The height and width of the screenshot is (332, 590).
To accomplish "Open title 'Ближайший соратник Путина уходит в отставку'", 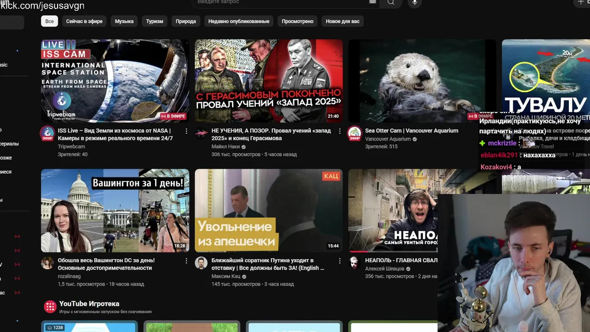I will coord(268,264).
